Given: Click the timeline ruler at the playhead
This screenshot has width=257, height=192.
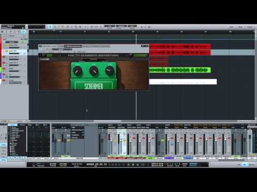Looking at the screenshot, I should [136, 32].
